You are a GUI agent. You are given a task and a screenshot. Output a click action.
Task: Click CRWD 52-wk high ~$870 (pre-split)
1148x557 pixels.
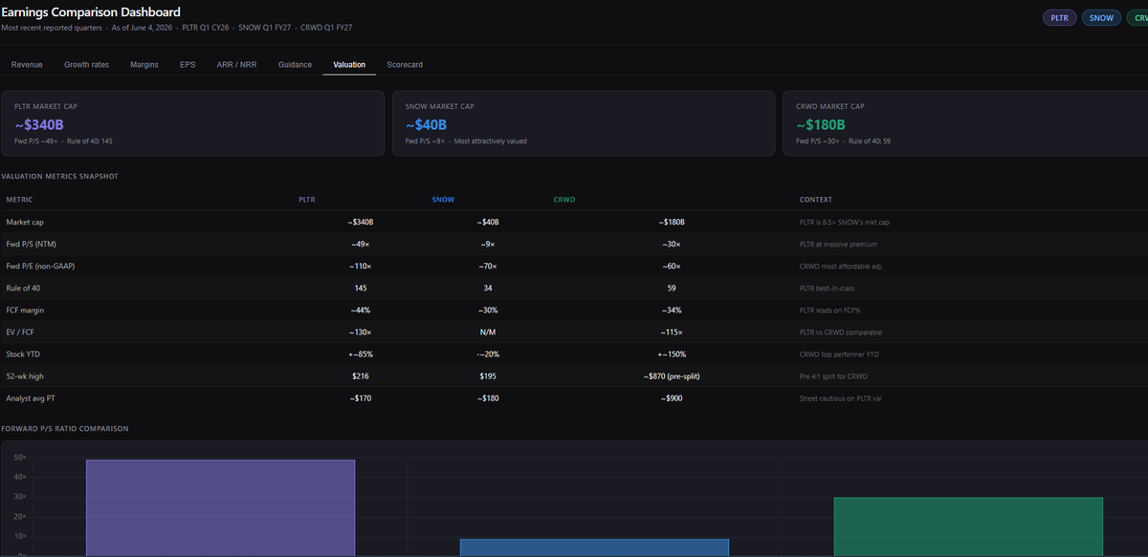672,375
